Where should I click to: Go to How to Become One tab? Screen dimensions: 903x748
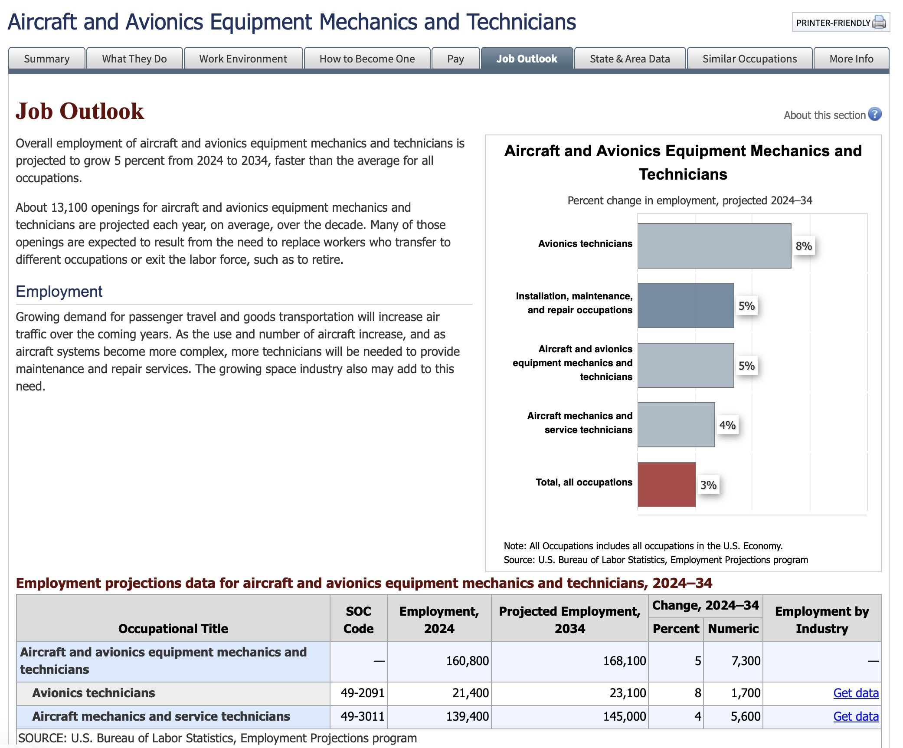tap(367, 59)
